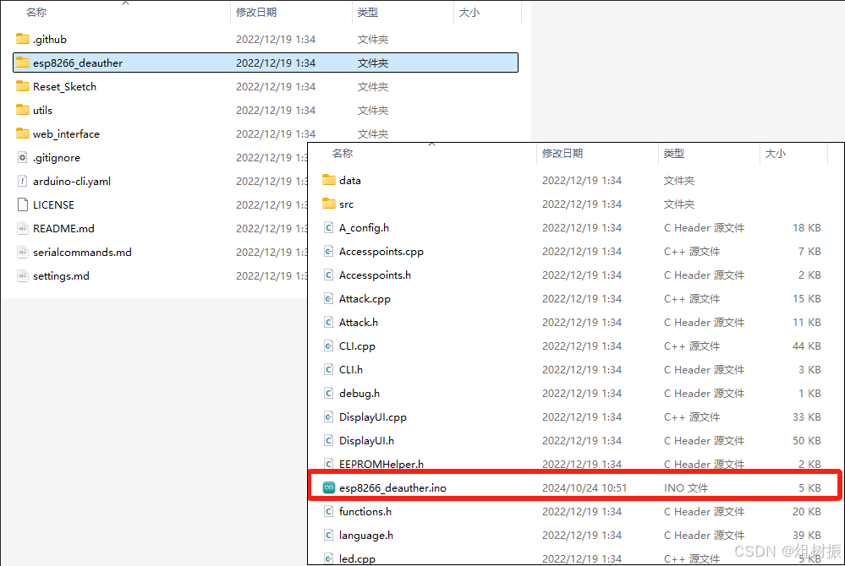Image resolution: width=845 pixels, height=566 pixels.
Task: Select the DisplayUI.cpp file icon
Action: tap(329, 417)
